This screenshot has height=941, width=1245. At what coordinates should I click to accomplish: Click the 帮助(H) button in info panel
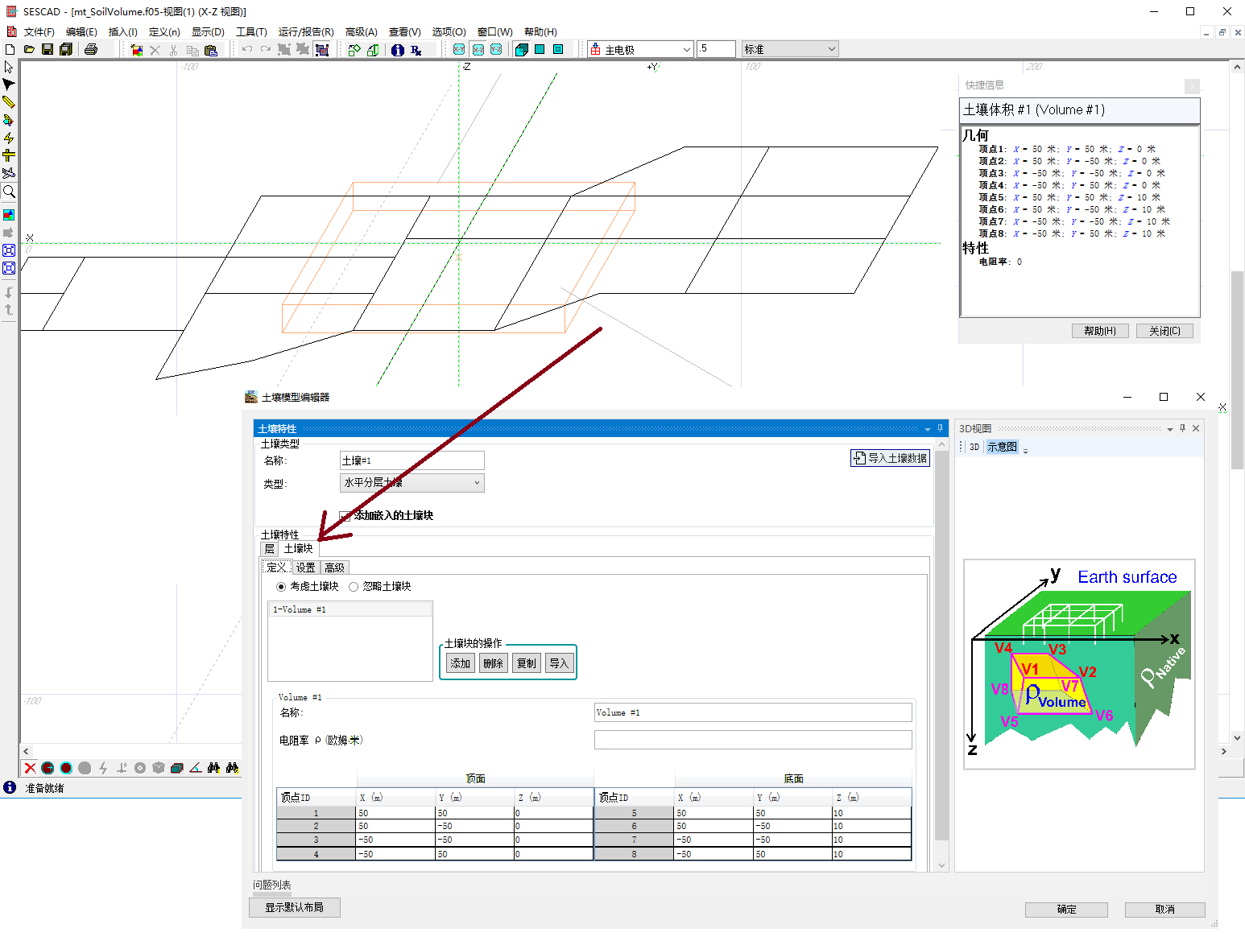click(1099, 331)
